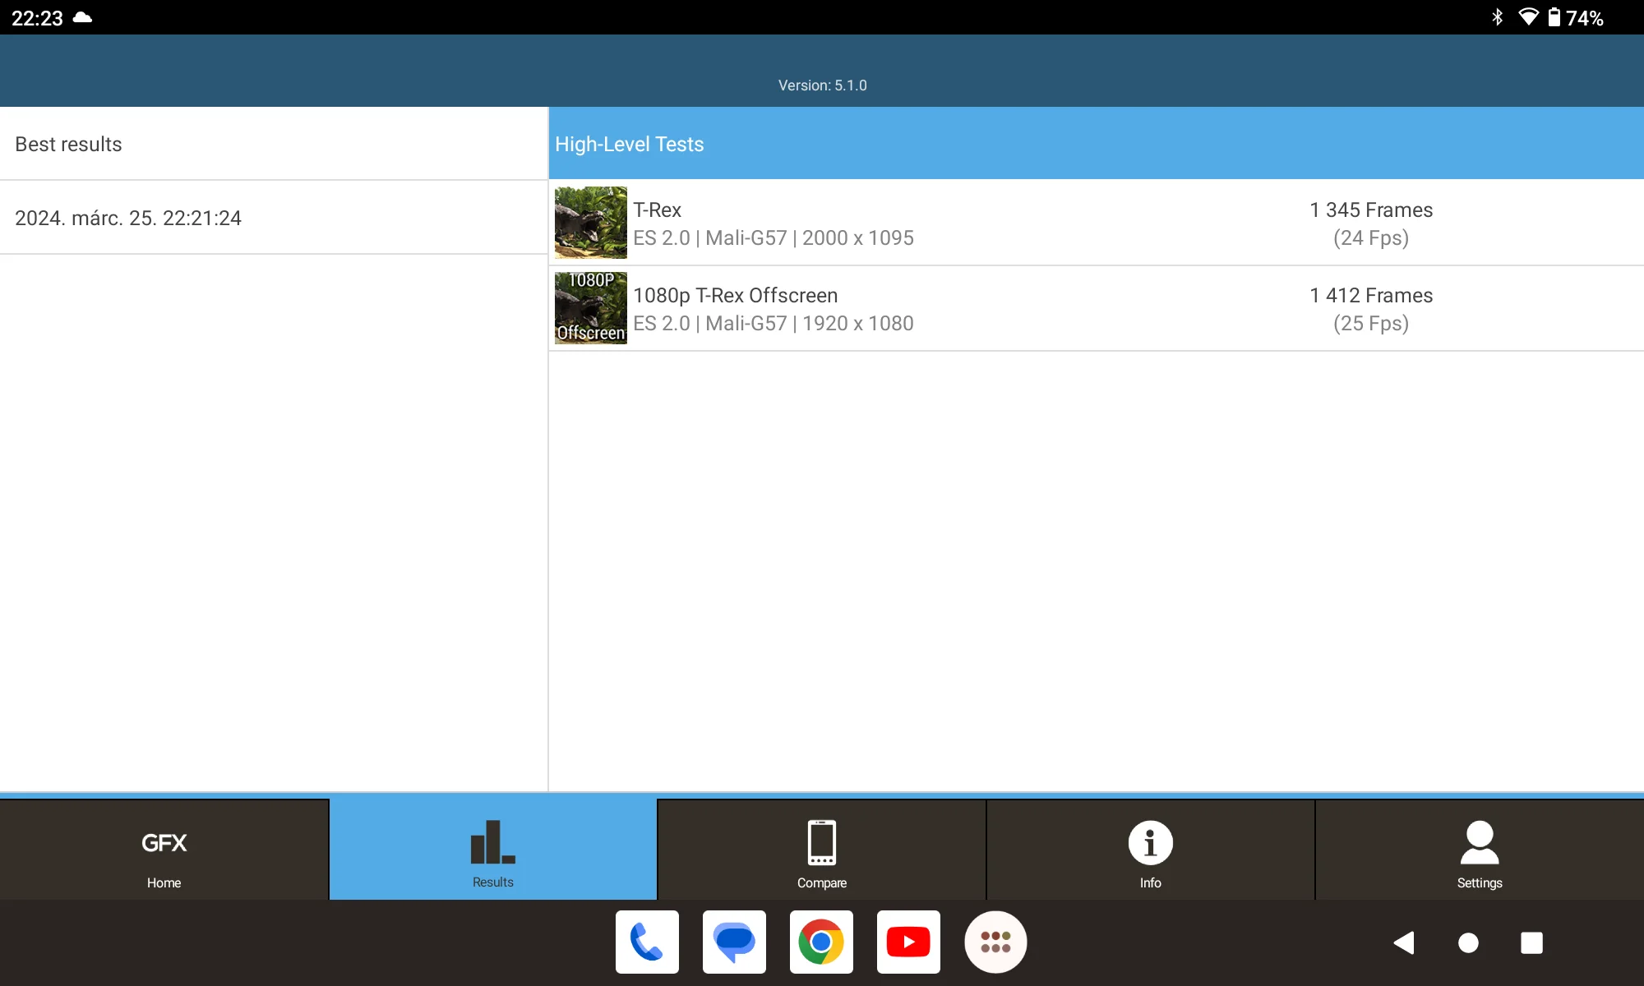Select the Results bar chart icon

tap(492, 844)
